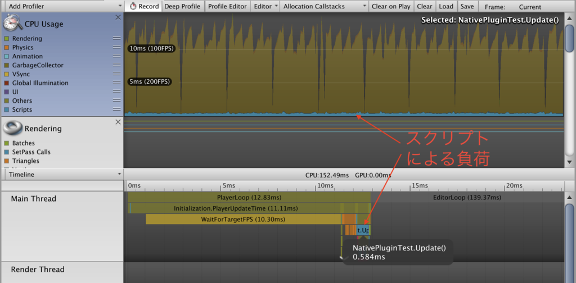576x283 pixels.
Task: Click the reorder handle for Scripts row
Action: click(x=117, y=109)
